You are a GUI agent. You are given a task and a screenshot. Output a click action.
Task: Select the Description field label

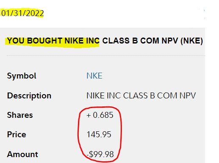coord(29,96)
